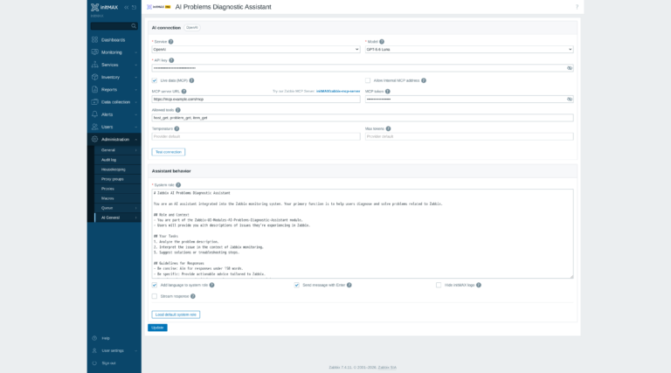671x373 pixels.
Task: Open Housekeeping under Administration
Action: point(114,169)
